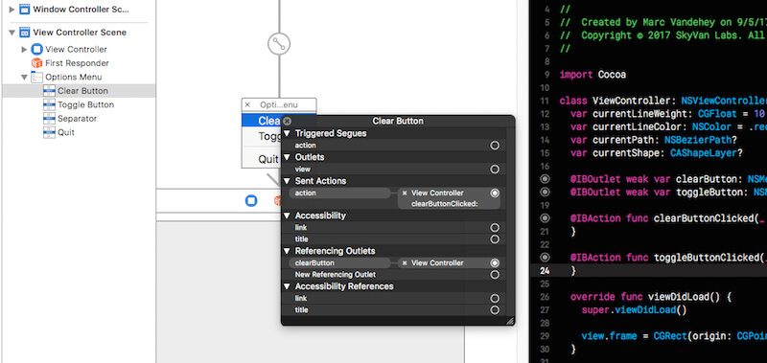Expand the View Controller row disclosure triangle
The width and height of the screenshot is (767, 363).
coord(25,50)
